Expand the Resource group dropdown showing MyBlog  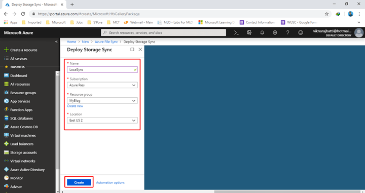(x=102, y=101)
